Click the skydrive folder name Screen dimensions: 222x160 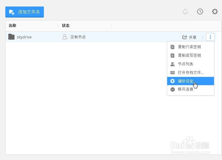pos(24,37)
